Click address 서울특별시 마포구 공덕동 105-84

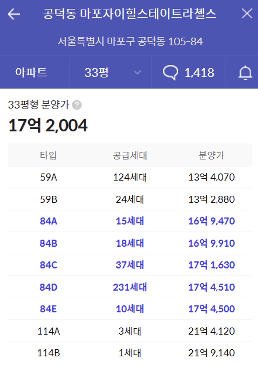click(x=130, y=41)
